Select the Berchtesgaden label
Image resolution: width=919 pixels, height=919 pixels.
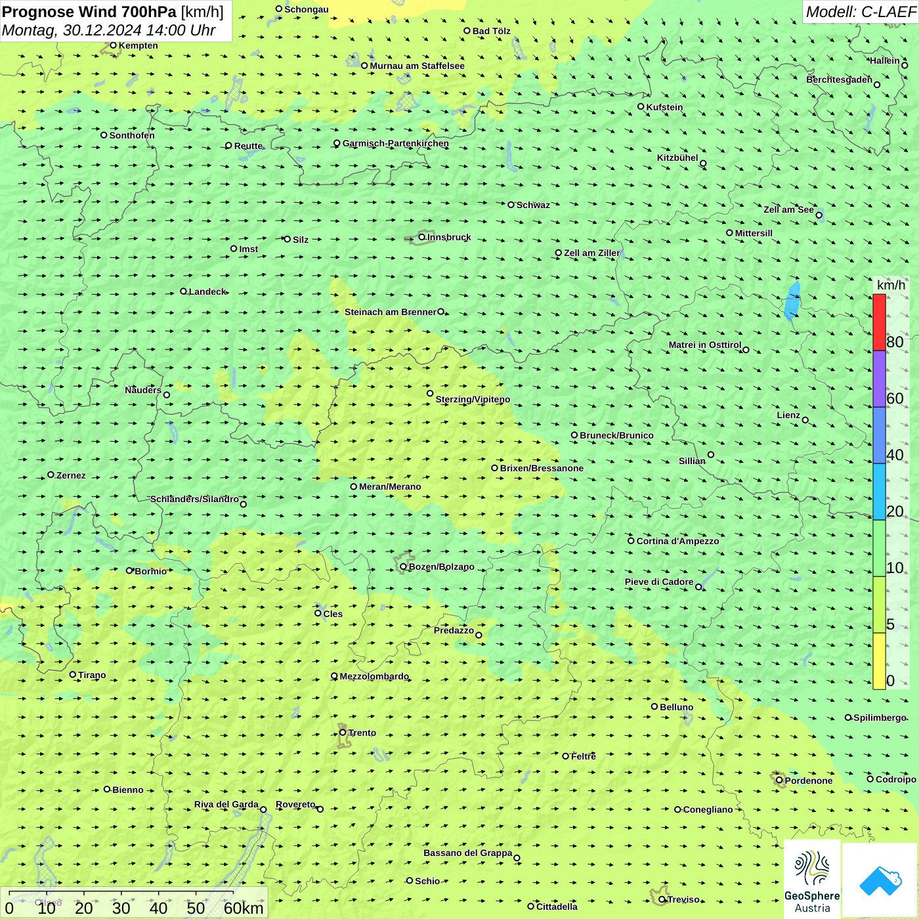coord(839,79)
